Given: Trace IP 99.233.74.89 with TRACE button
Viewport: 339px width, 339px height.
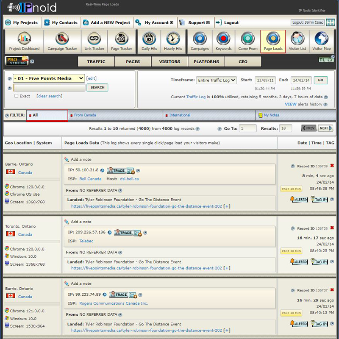Looking at the screenshot, I should tap(119, 295).
